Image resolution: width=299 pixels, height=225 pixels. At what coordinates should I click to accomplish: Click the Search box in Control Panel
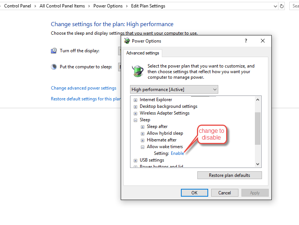click(294, 6)
